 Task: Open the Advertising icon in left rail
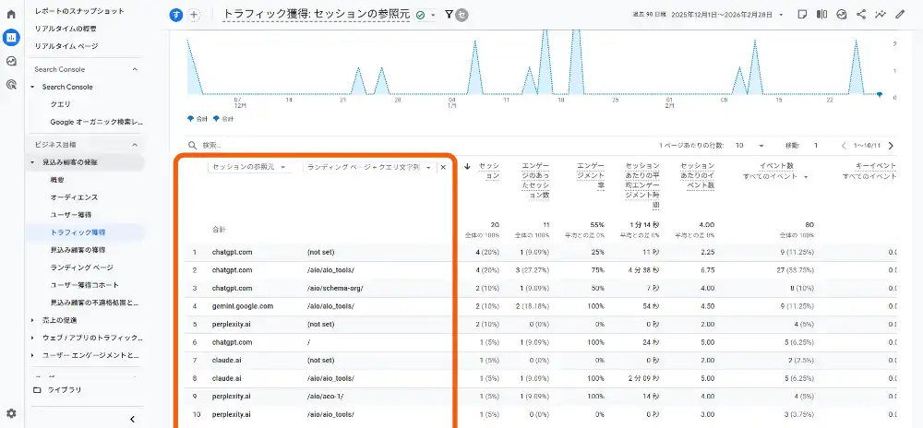coord(11,84)
